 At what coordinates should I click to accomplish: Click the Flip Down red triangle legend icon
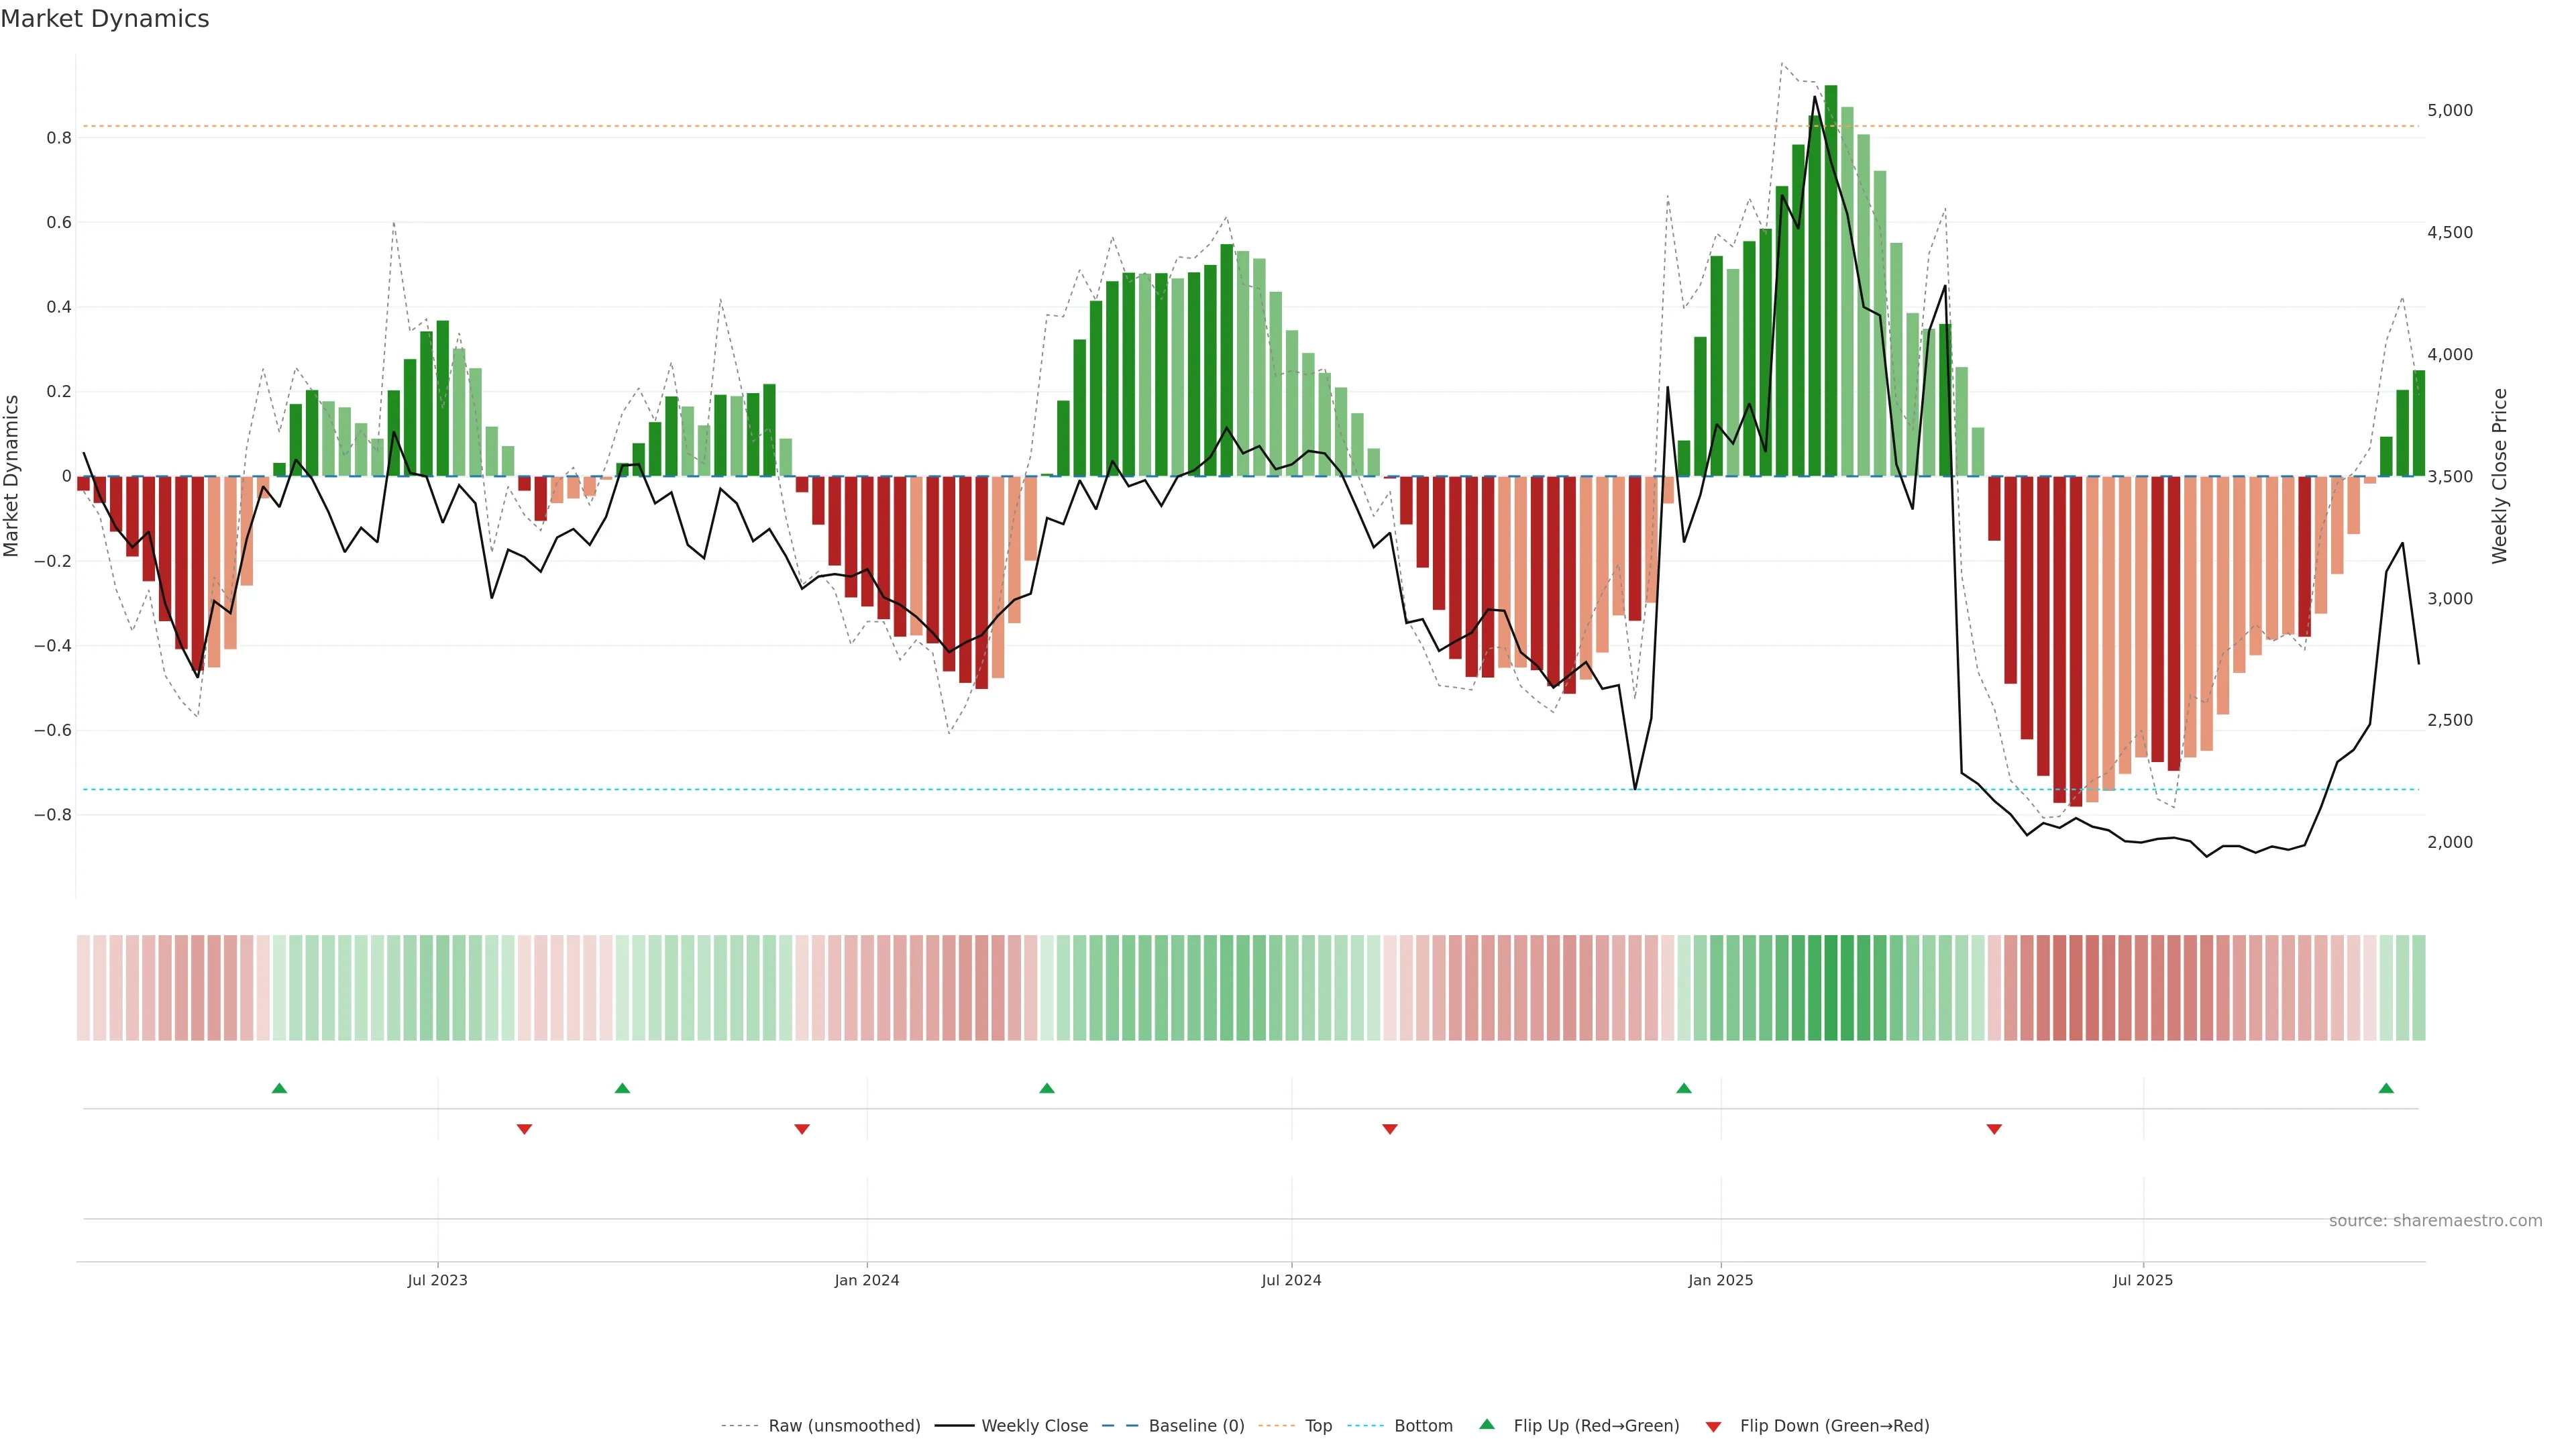1713,1427
